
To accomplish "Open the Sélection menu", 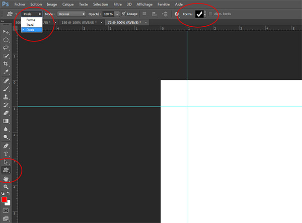I will click(x=101, y=4).
